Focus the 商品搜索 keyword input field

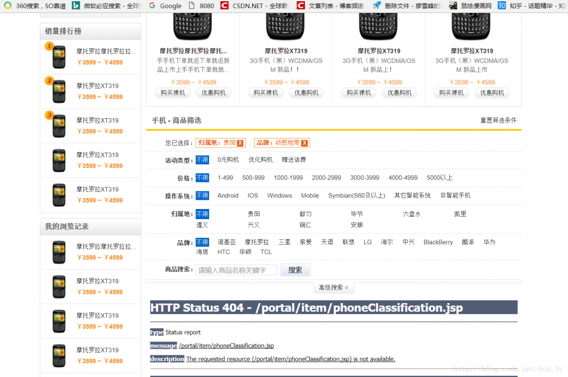tap(236, 270)
